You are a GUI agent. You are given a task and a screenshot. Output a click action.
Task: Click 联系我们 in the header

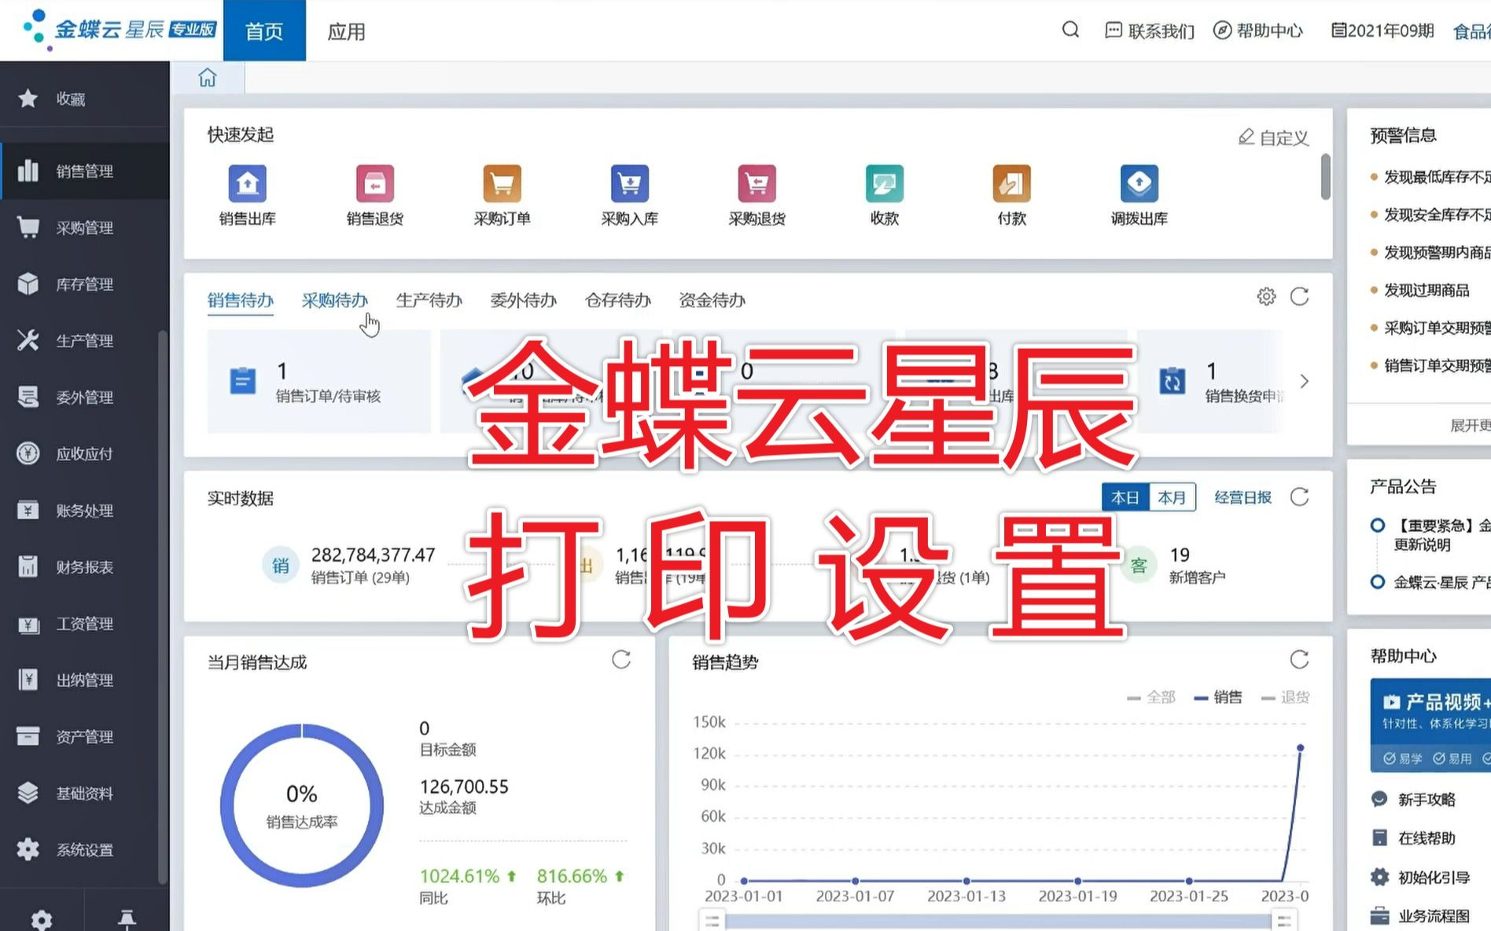pos(1150,31)
